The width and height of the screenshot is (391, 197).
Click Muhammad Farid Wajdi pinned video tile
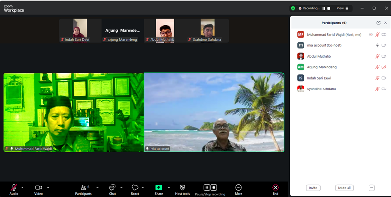click(74, 112)
